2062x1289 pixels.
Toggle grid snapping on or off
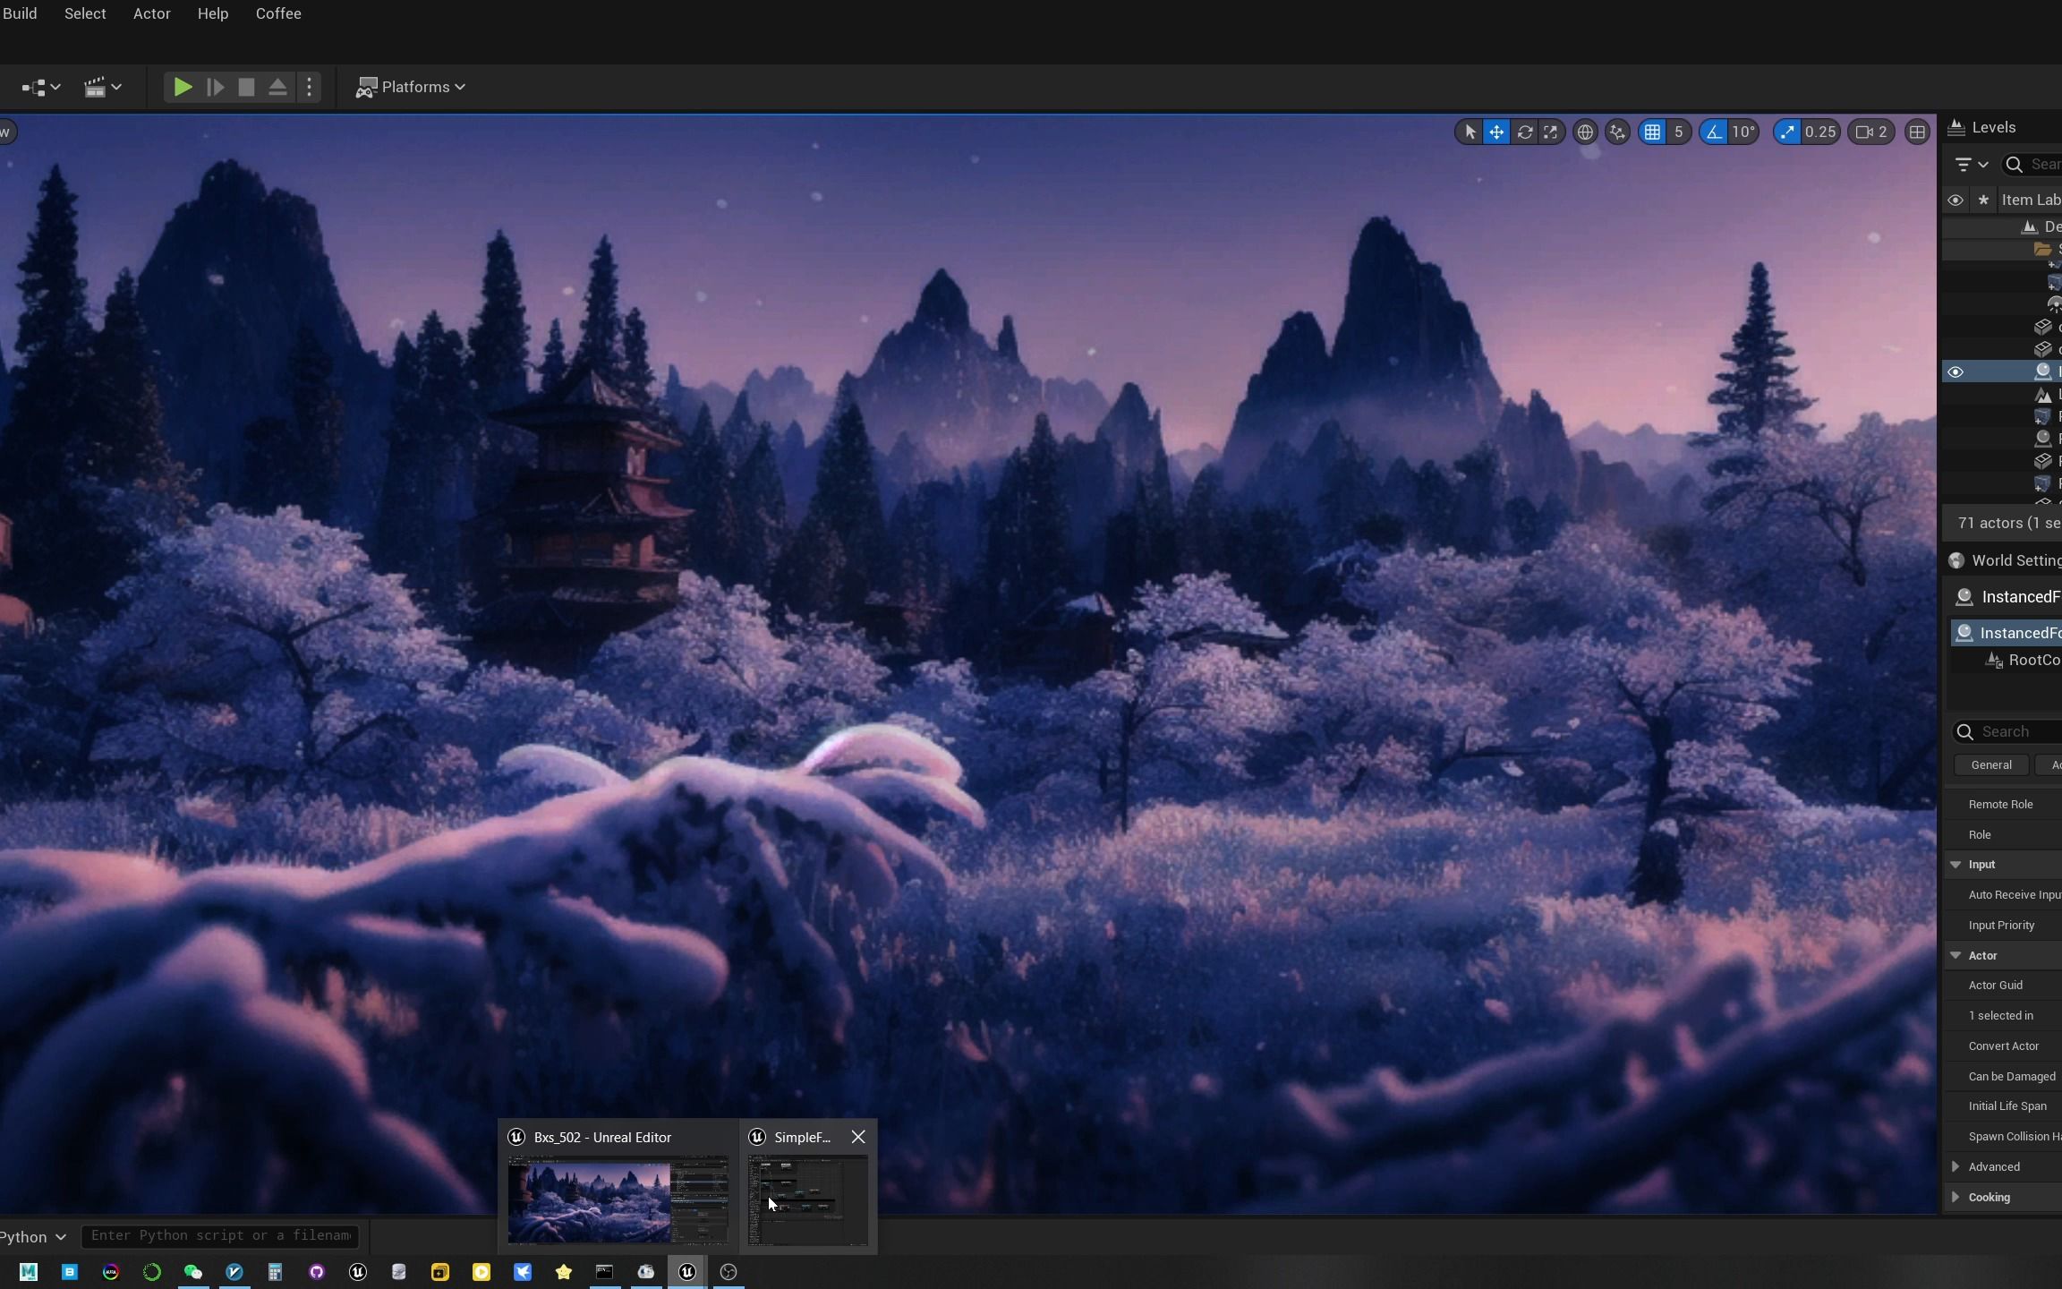click(1652, 132)
